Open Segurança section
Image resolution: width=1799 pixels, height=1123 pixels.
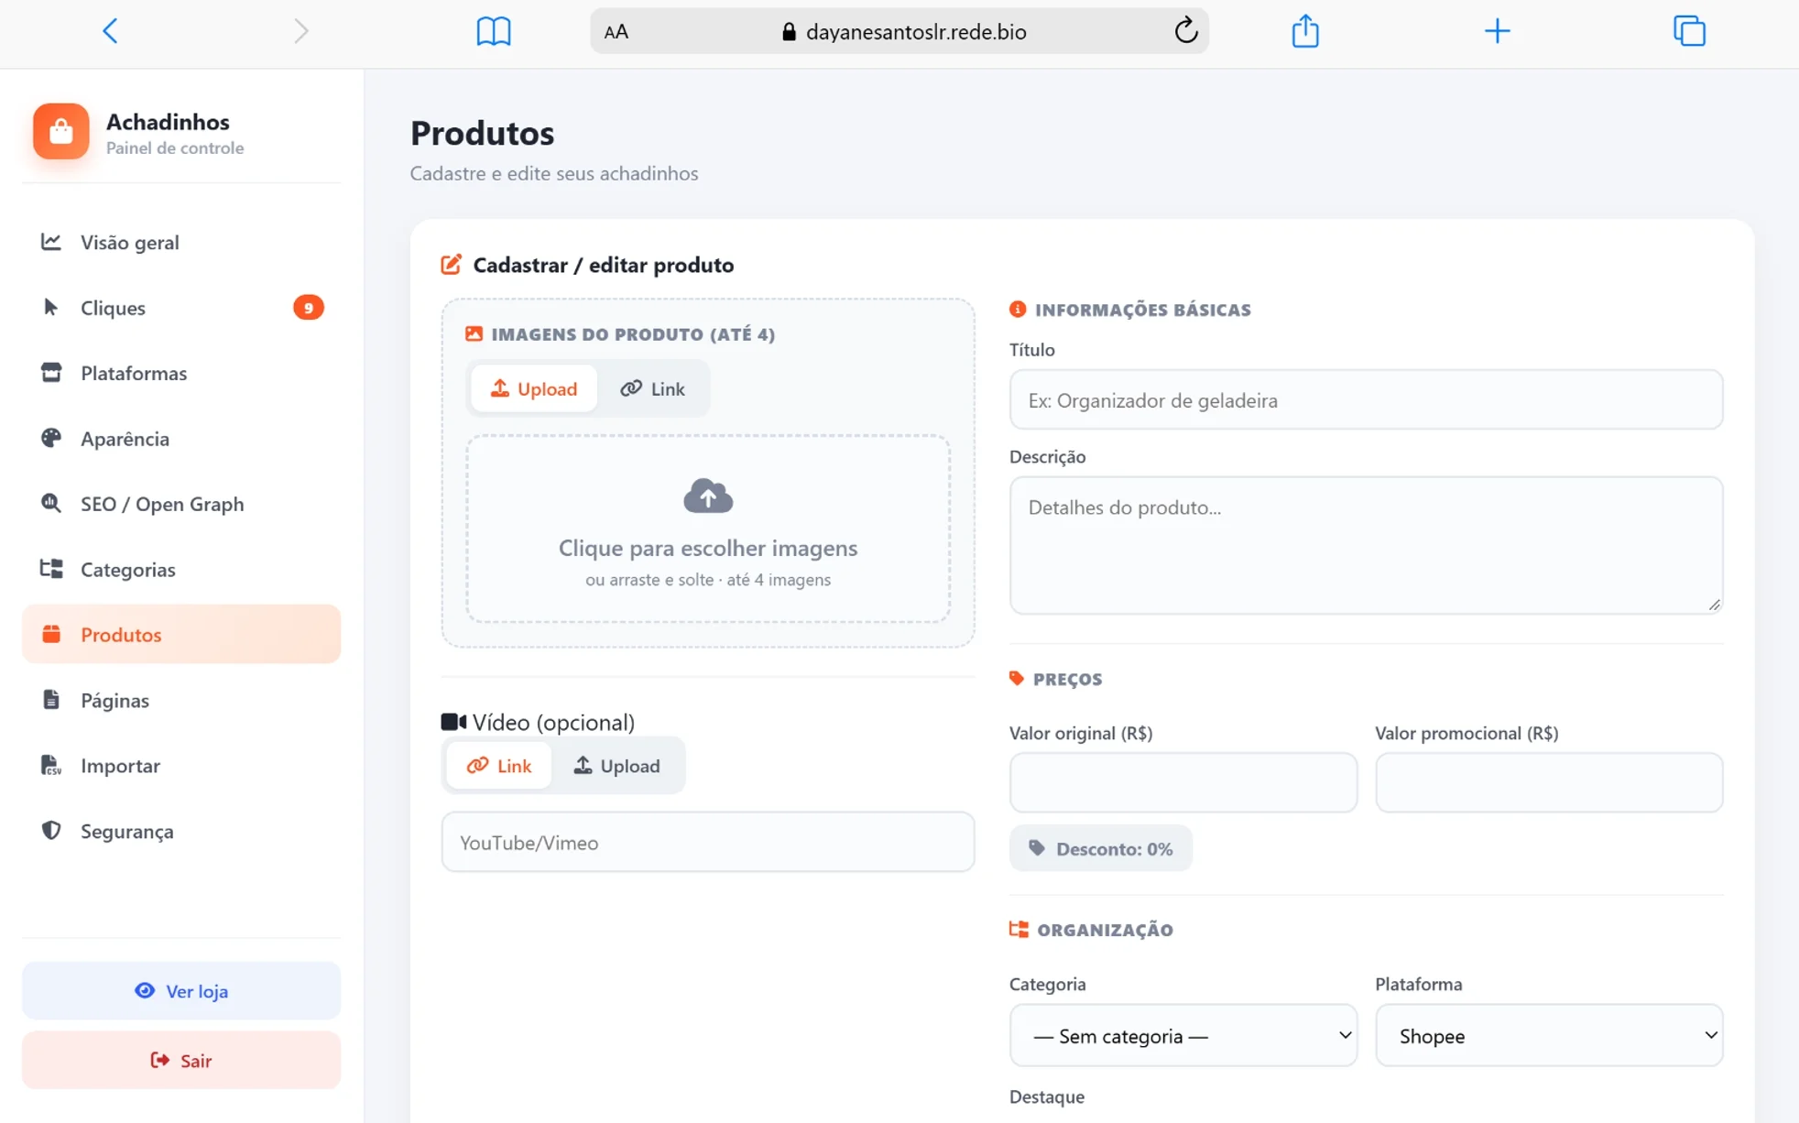181,831
